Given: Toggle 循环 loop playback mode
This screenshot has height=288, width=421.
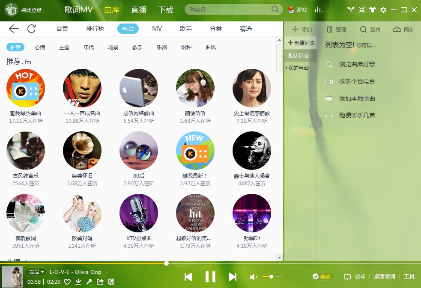Looking at the screenshot, I should 355,276.
